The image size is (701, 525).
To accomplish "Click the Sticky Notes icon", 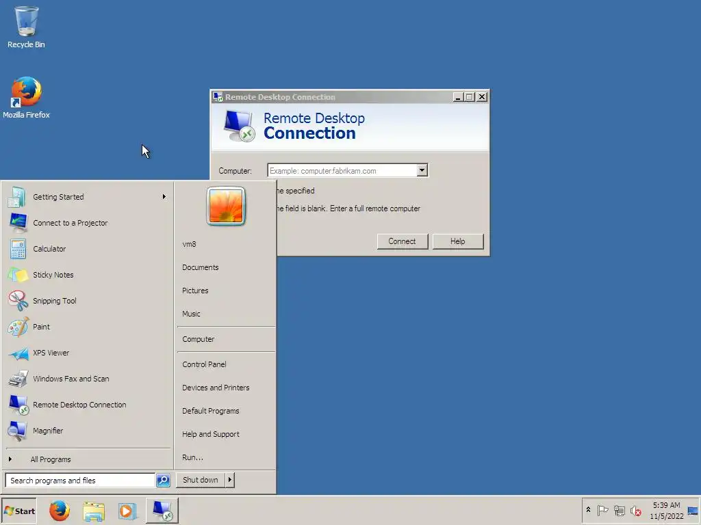I will pos(18,275).
